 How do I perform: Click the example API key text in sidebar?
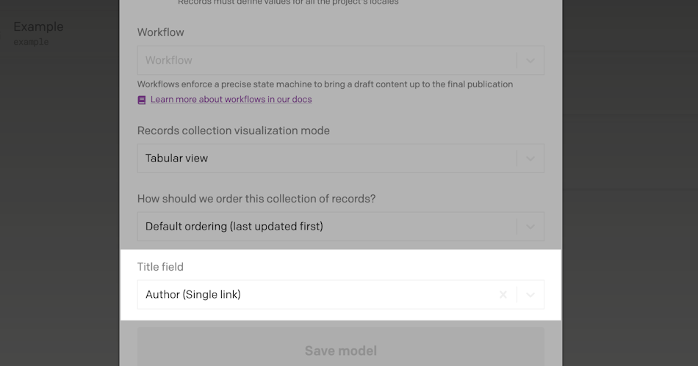[x=31, y=42]
